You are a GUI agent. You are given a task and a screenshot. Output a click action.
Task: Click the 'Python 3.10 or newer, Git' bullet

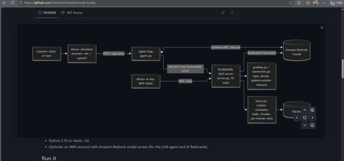point(69,141)
